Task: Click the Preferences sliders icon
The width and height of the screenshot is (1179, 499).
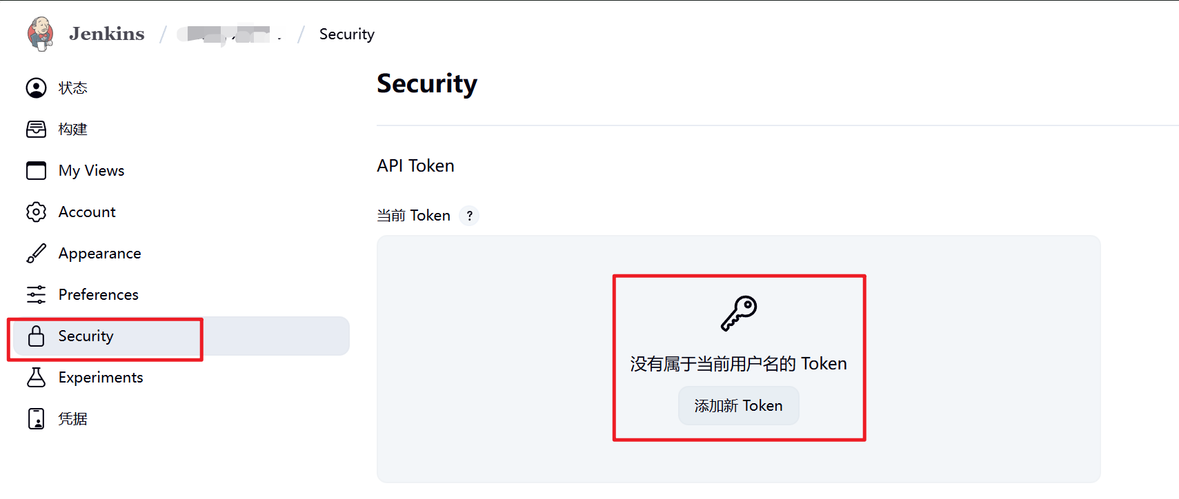Action: pyautogui.click(x=36, y=295)
